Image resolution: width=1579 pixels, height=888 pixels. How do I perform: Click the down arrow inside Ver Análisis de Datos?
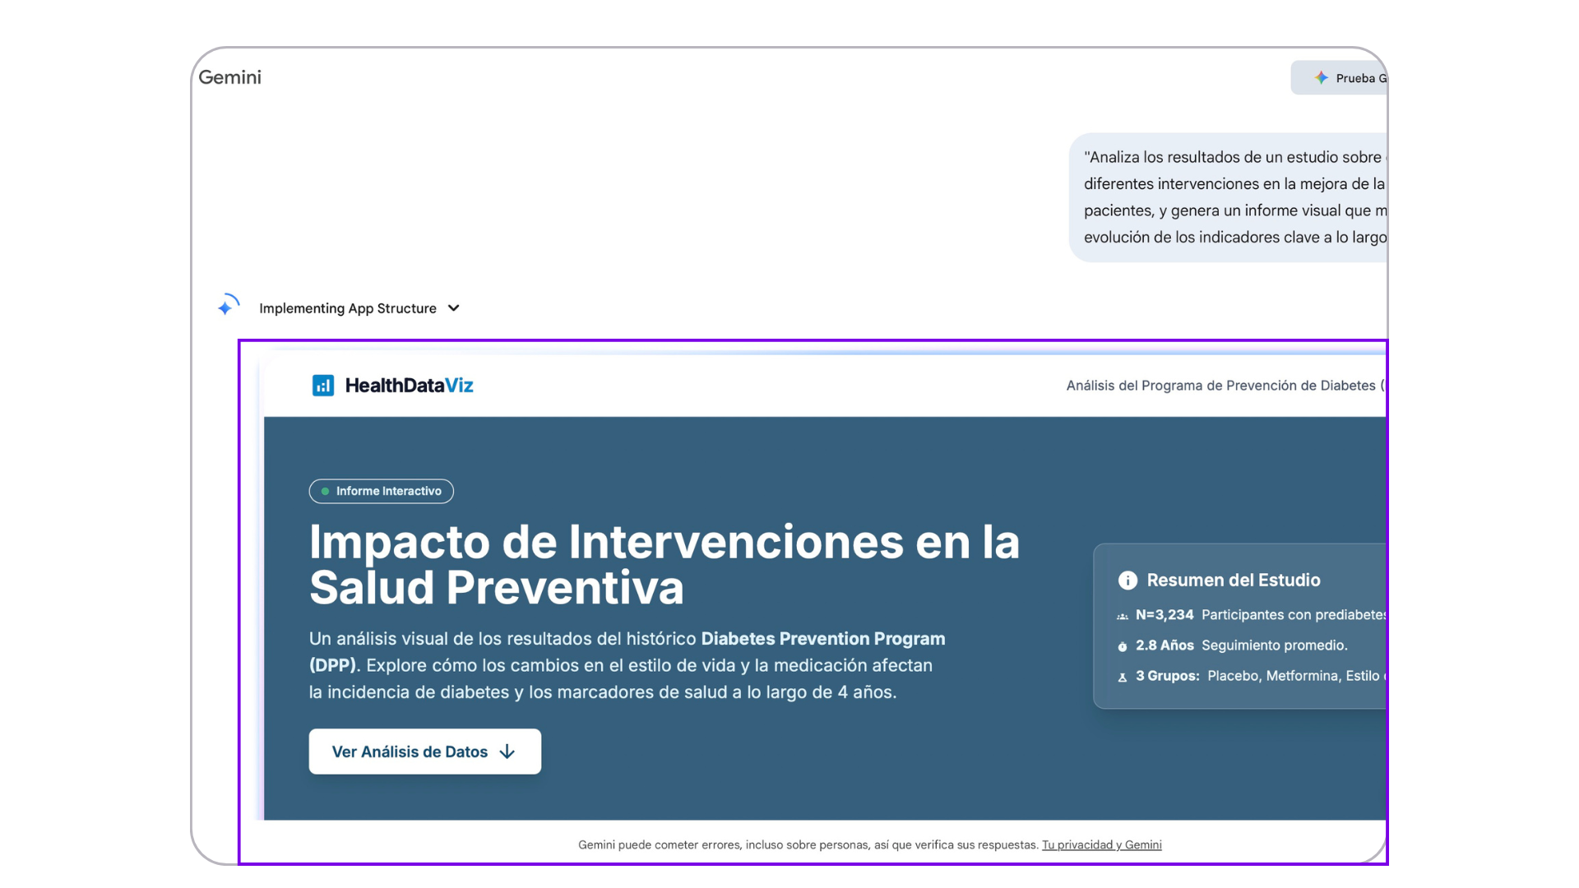(507, 752)
